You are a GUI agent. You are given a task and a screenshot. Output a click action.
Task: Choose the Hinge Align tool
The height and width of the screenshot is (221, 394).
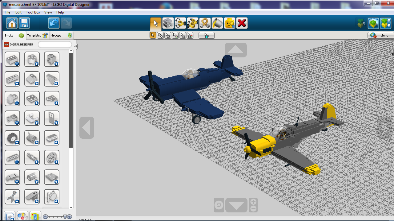192,23
